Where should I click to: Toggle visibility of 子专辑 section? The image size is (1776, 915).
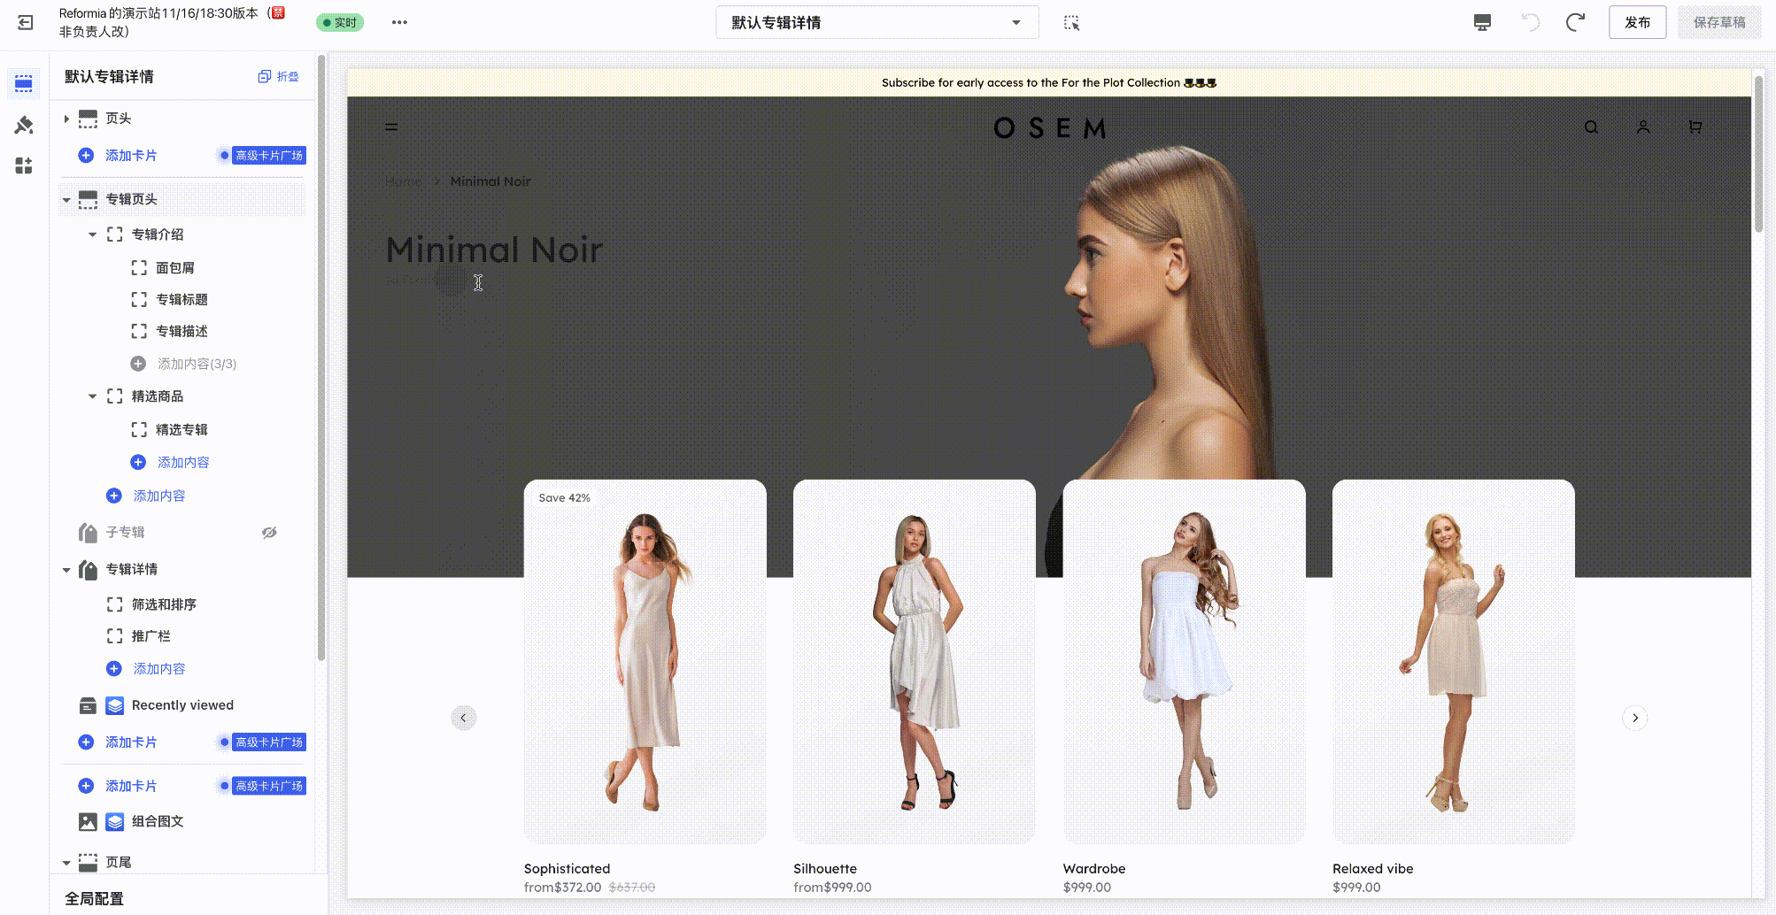(269, 533)
